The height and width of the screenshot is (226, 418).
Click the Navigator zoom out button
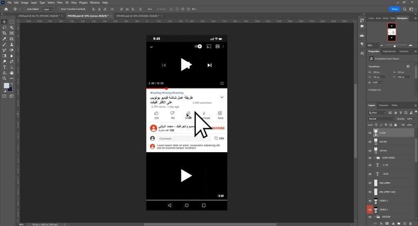(382, 46)
